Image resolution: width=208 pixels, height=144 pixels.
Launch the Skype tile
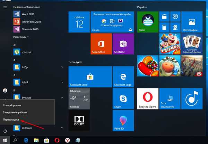[123, 99]
